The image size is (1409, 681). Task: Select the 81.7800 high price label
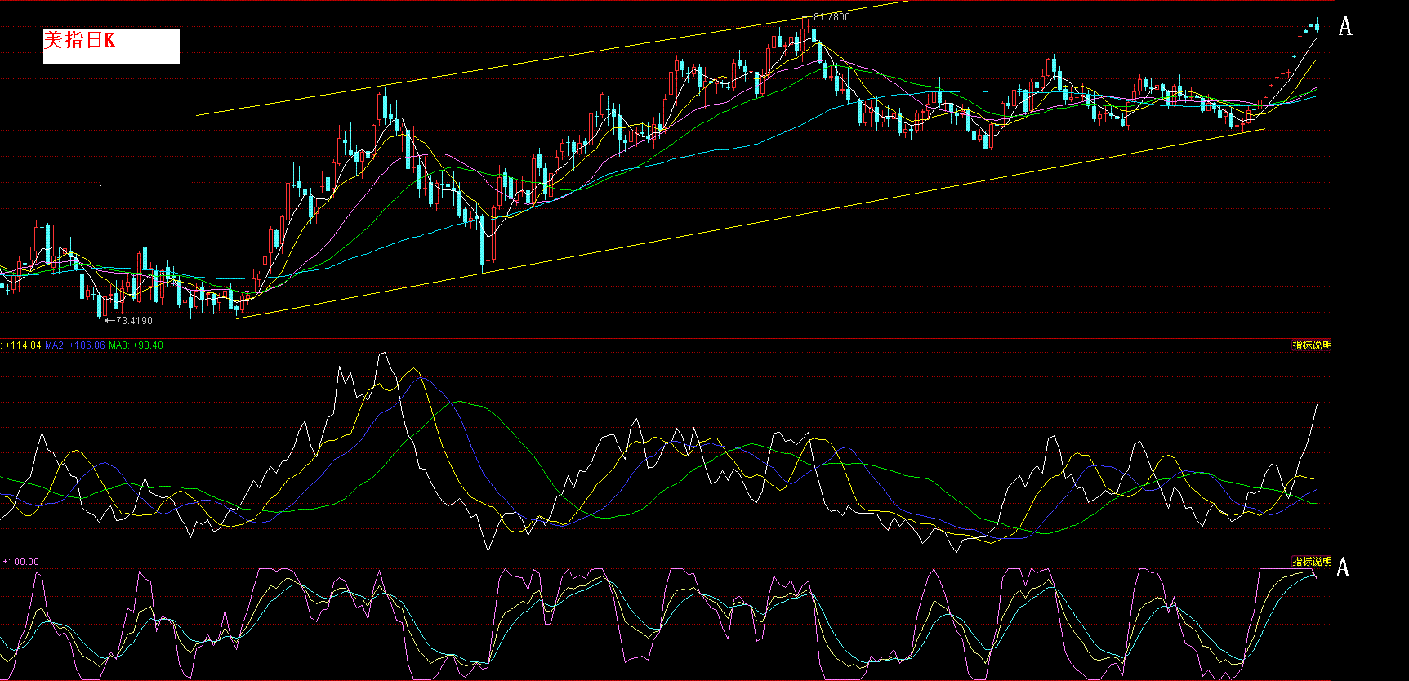[832, 17]
